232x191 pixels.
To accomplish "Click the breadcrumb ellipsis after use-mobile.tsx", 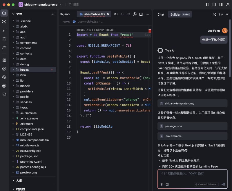I will [102, 22].
